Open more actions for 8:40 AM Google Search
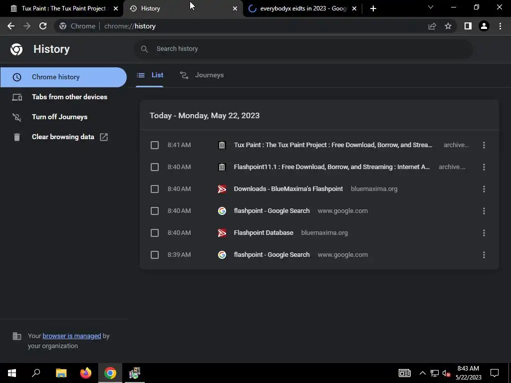Image resolution: width=511 pixels, height=383 pixels. pyautogui.click(x=484, y=211)
